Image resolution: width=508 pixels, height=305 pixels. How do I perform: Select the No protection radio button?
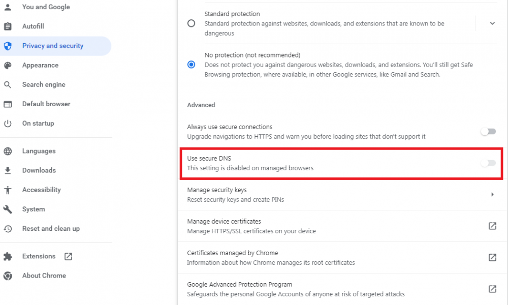(191, 65)
